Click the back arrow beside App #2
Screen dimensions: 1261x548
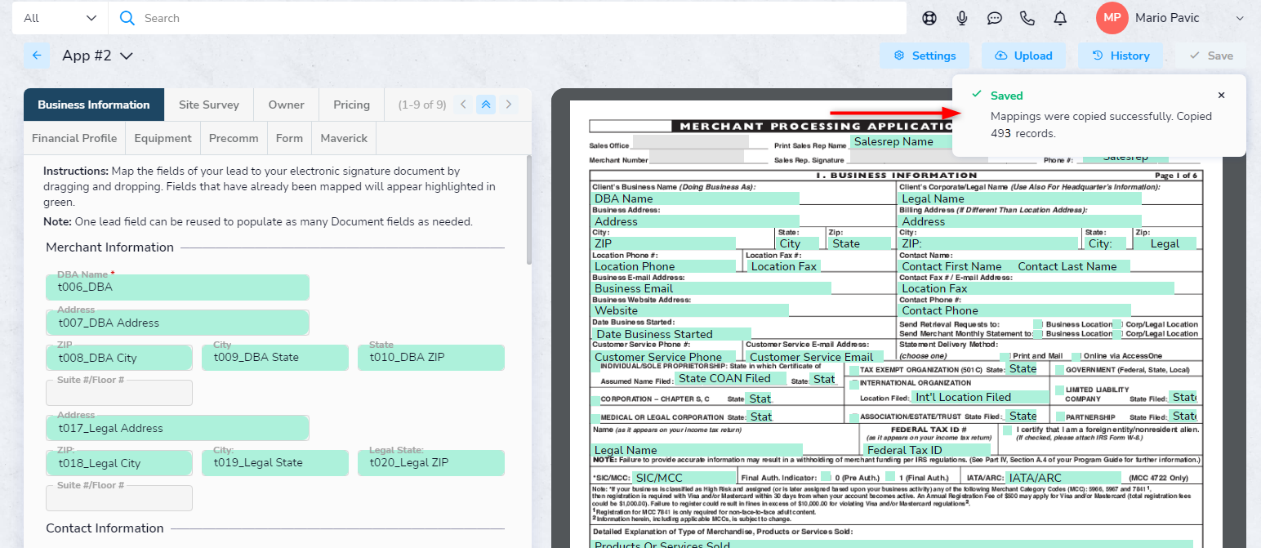(37, 56)
